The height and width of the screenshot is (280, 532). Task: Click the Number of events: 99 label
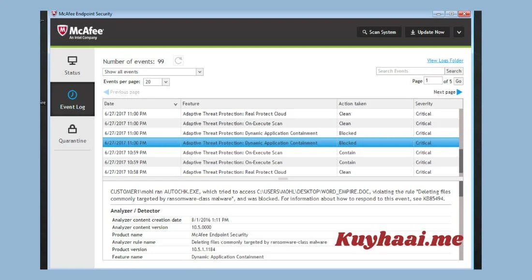[x=133, y=62]
